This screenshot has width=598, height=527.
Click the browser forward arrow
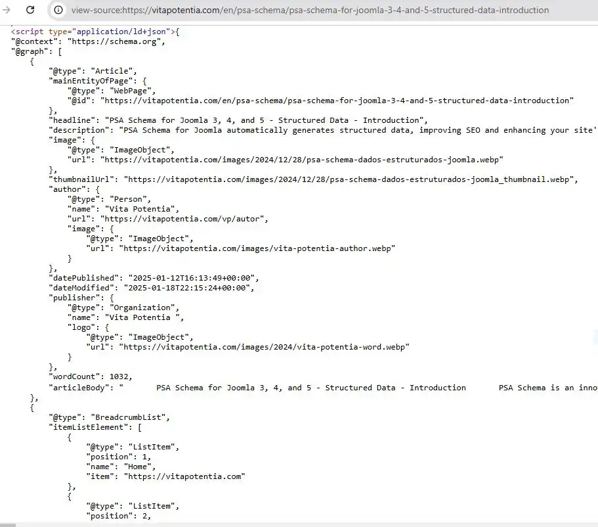[7, 10]
